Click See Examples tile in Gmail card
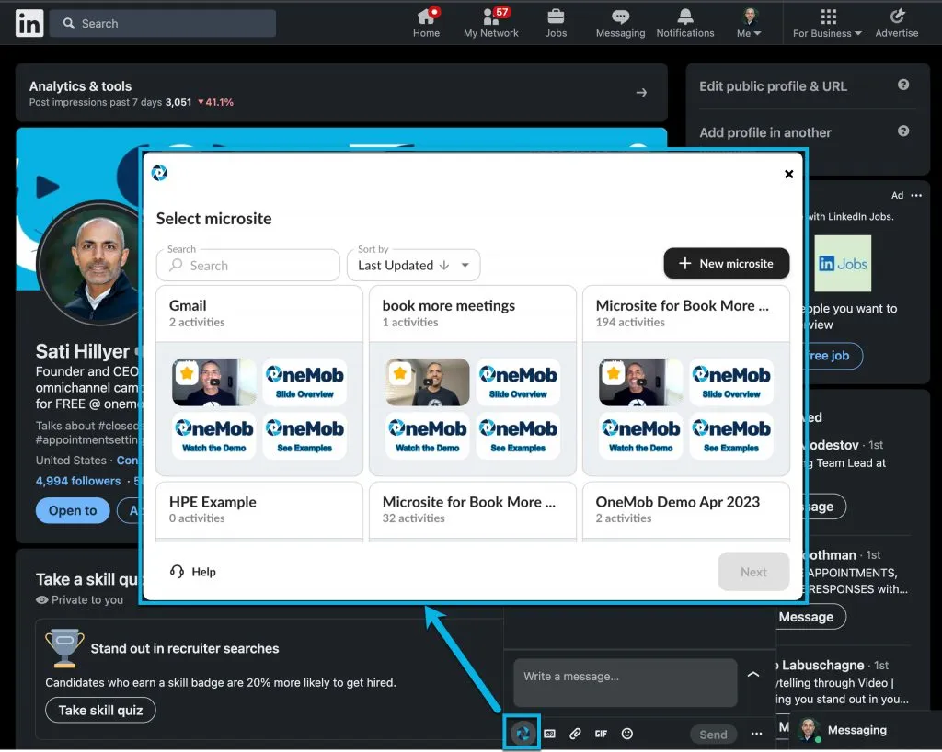Viewport: 942px width, 752px height. pyautogui.click(x=304, y=436)
